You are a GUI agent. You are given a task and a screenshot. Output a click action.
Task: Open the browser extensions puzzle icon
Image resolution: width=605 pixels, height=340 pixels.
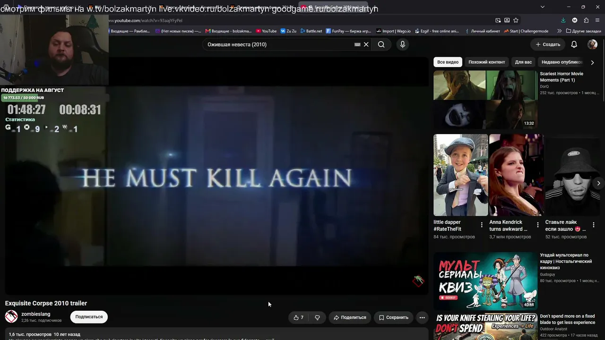click(x=586, y=20)
